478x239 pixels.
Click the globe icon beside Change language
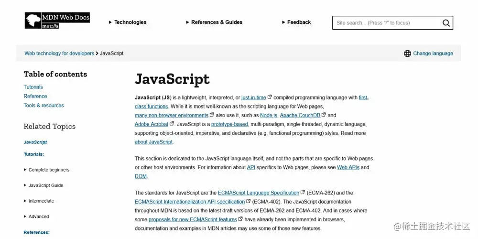[x=407, y=54]
